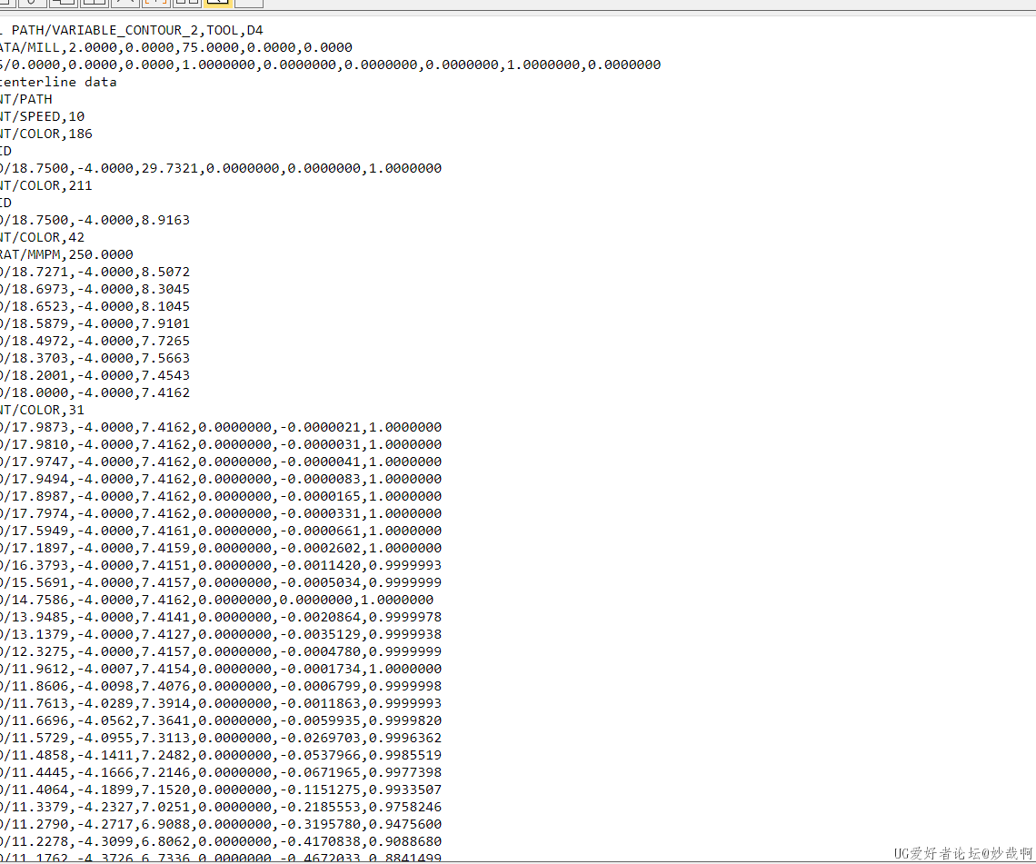Select the line starting 11.4445,-4.1666,7.2146

[x=221, y=772]
